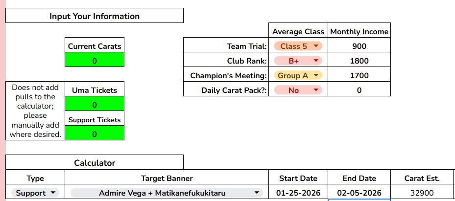Image resolution: width=455 pixels, height=201 pixels.
Task: Click the Target Banner column header
Action: [167, 178]
